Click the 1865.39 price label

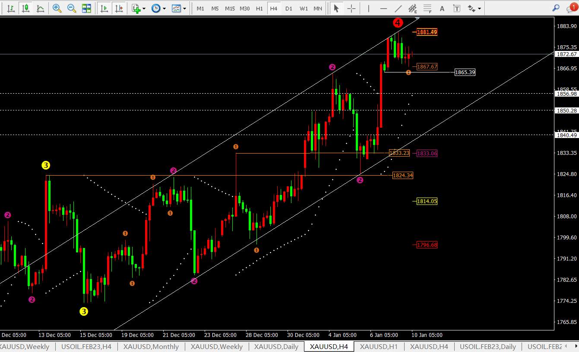[x=465, y=72]
